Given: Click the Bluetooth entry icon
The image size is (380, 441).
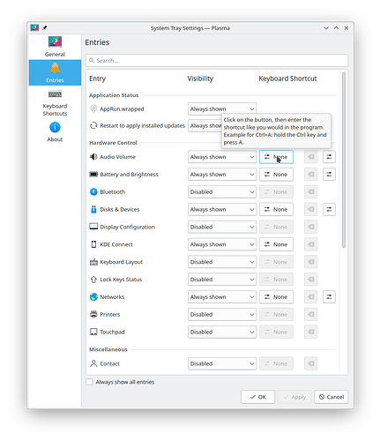Looking at the screenshot, I should 93,191.
